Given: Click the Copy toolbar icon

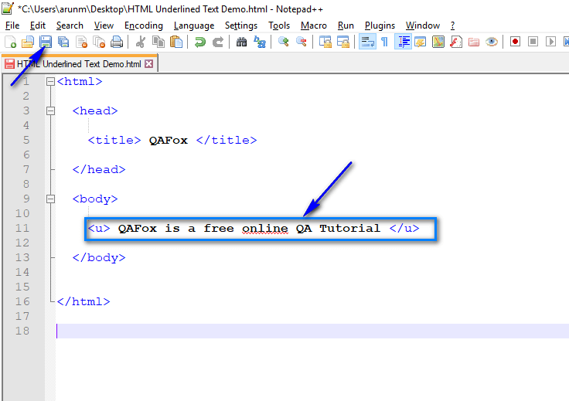Looking at the screenshot, I should [158, 42].
